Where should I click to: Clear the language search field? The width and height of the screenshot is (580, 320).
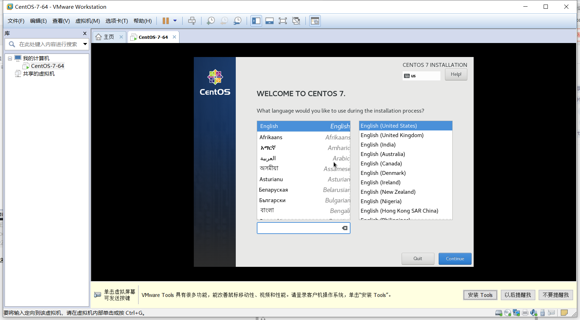345,228
